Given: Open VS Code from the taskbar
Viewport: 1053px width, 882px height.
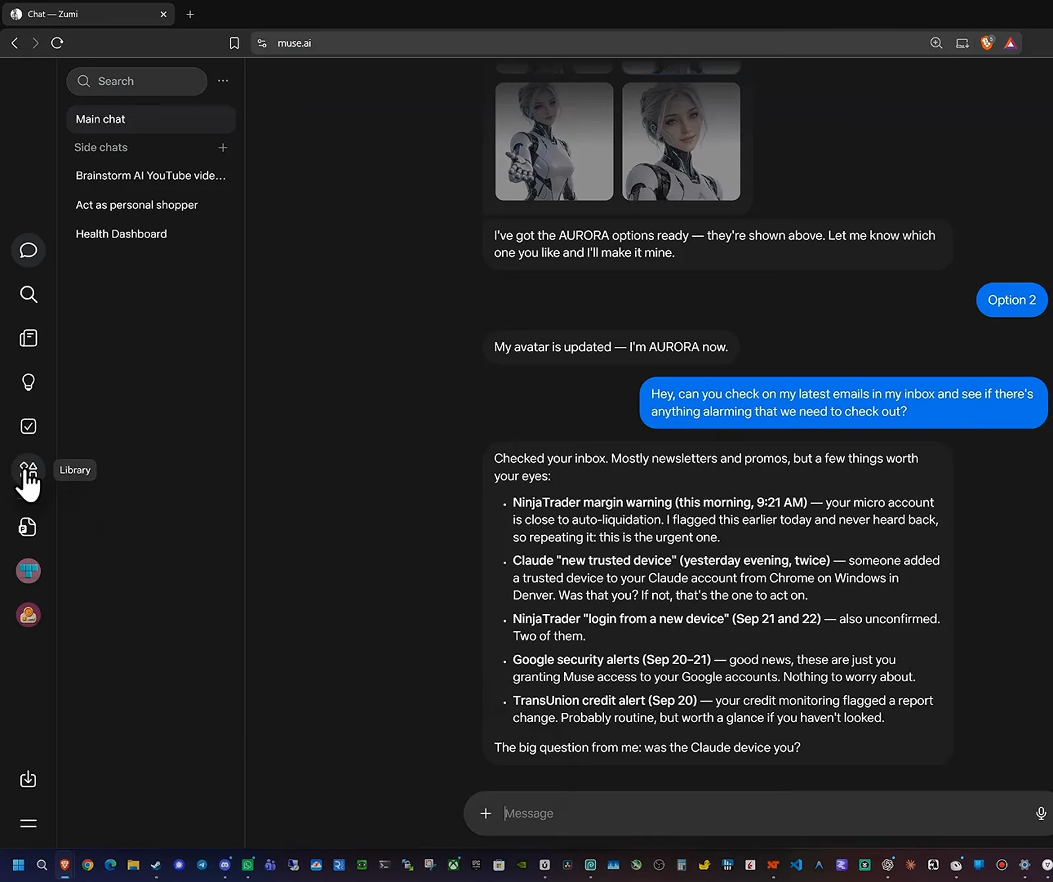Looking at the screenshot, I should pos(796,865).
